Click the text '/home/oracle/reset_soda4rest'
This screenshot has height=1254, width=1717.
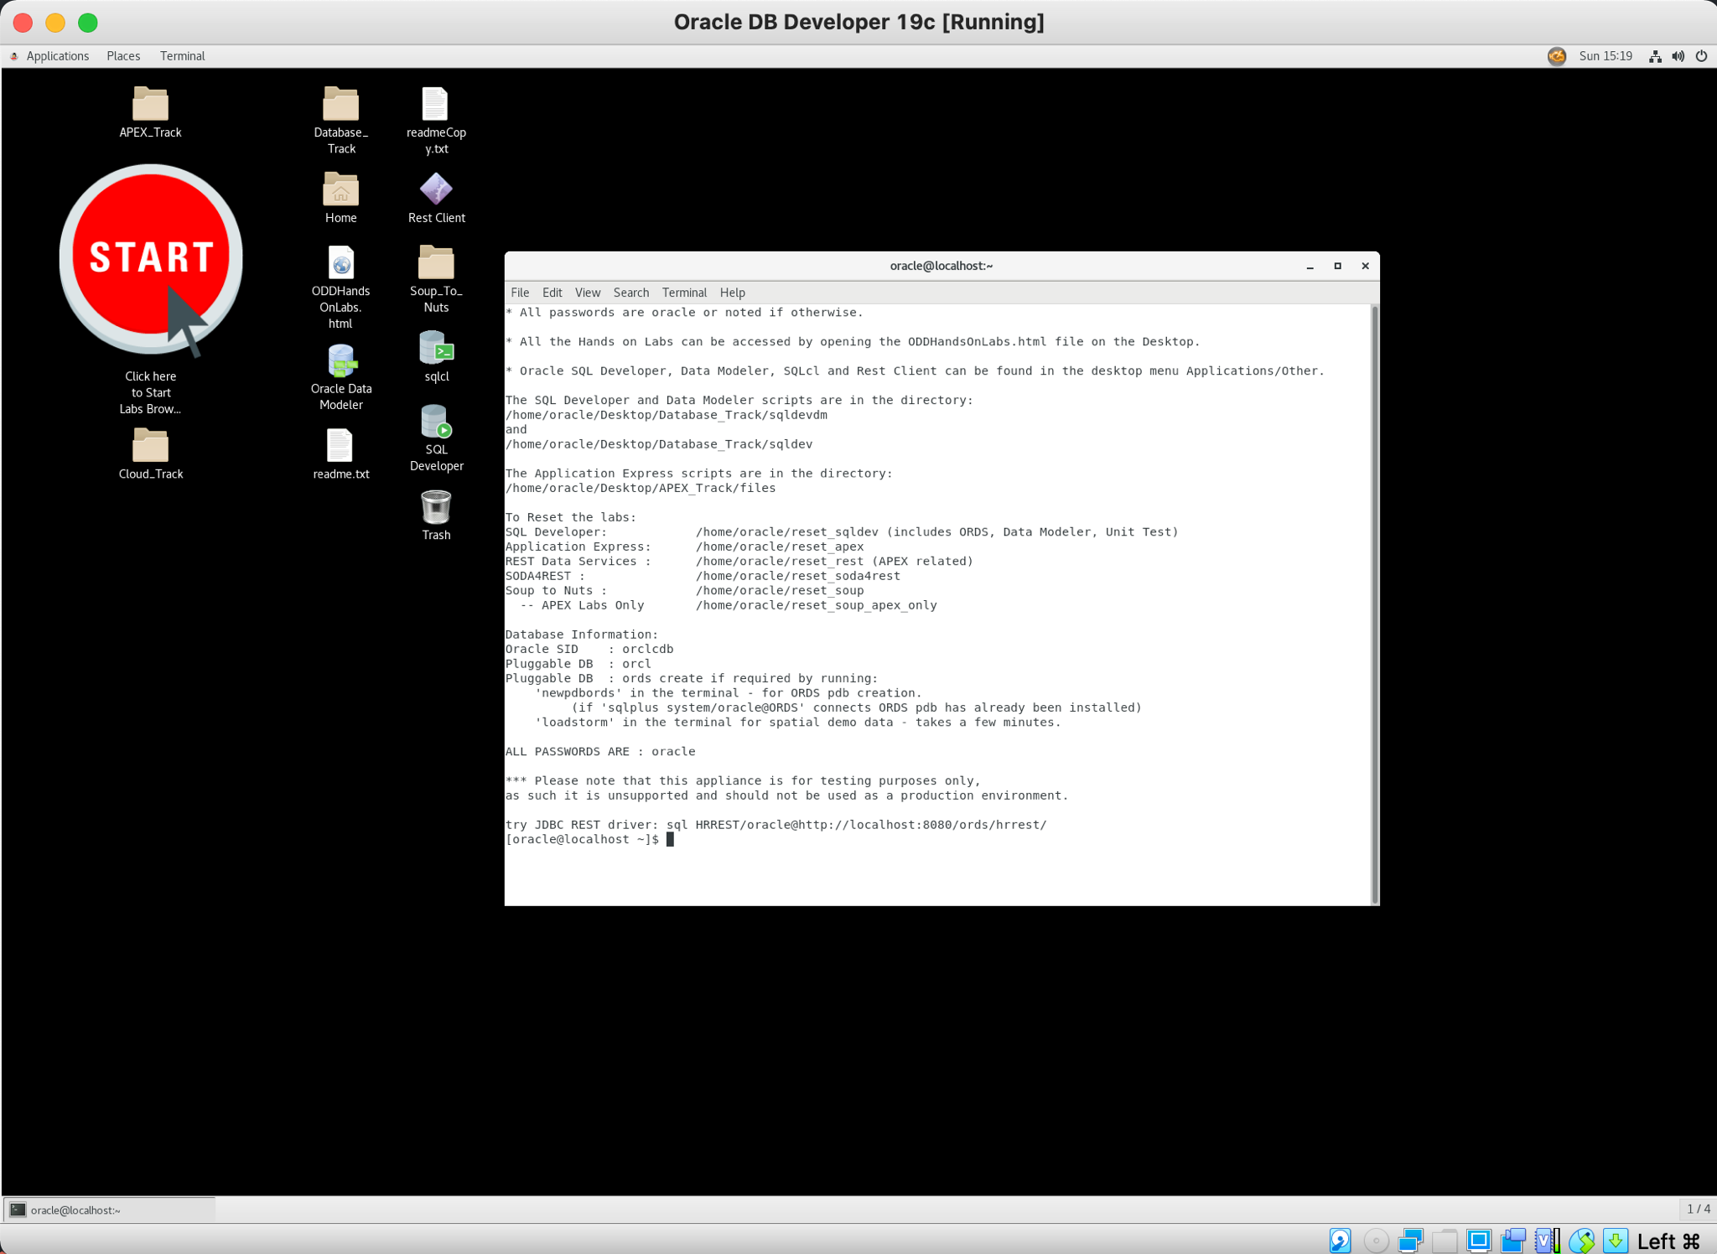(798, 577)
